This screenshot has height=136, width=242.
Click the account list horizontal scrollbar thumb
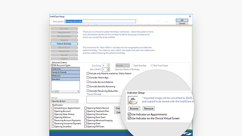point(56,92)
